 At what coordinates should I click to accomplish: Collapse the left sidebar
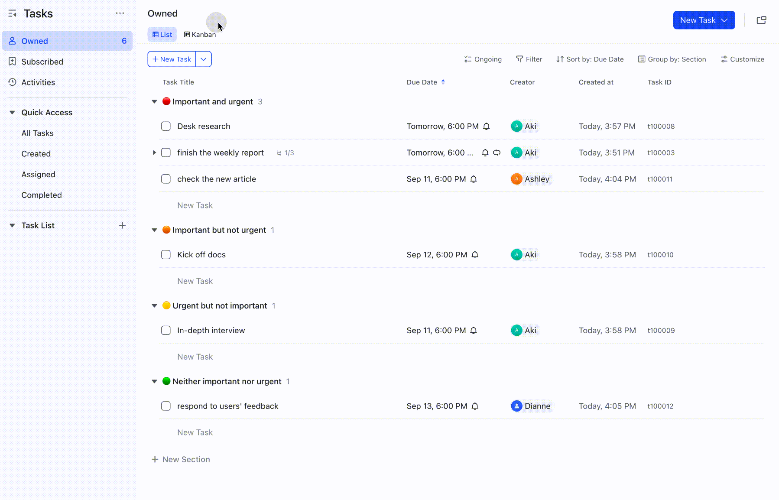point(12,13)
